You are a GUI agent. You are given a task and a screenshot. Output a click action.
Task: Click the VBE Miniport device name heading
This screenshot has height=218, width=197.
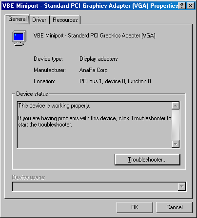94,36
